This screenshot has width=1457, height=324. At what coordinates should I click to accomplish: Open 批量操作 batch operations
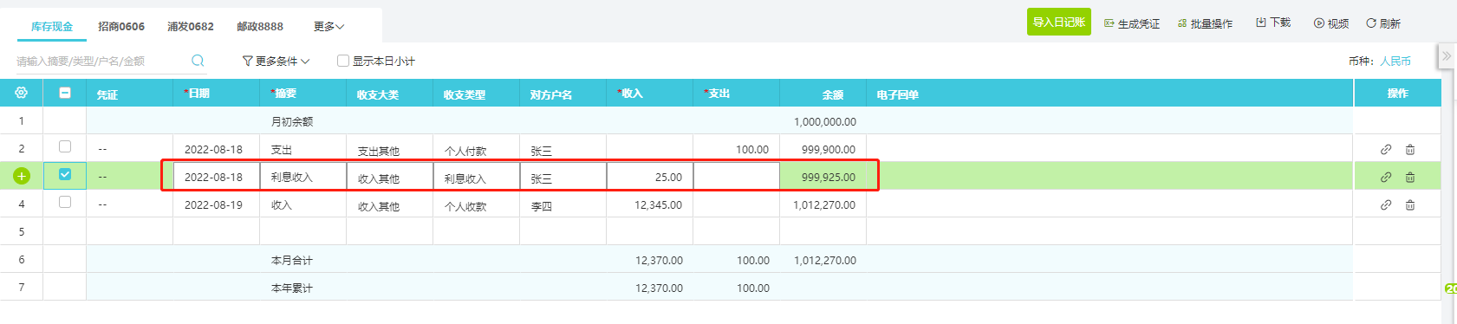1205,23
